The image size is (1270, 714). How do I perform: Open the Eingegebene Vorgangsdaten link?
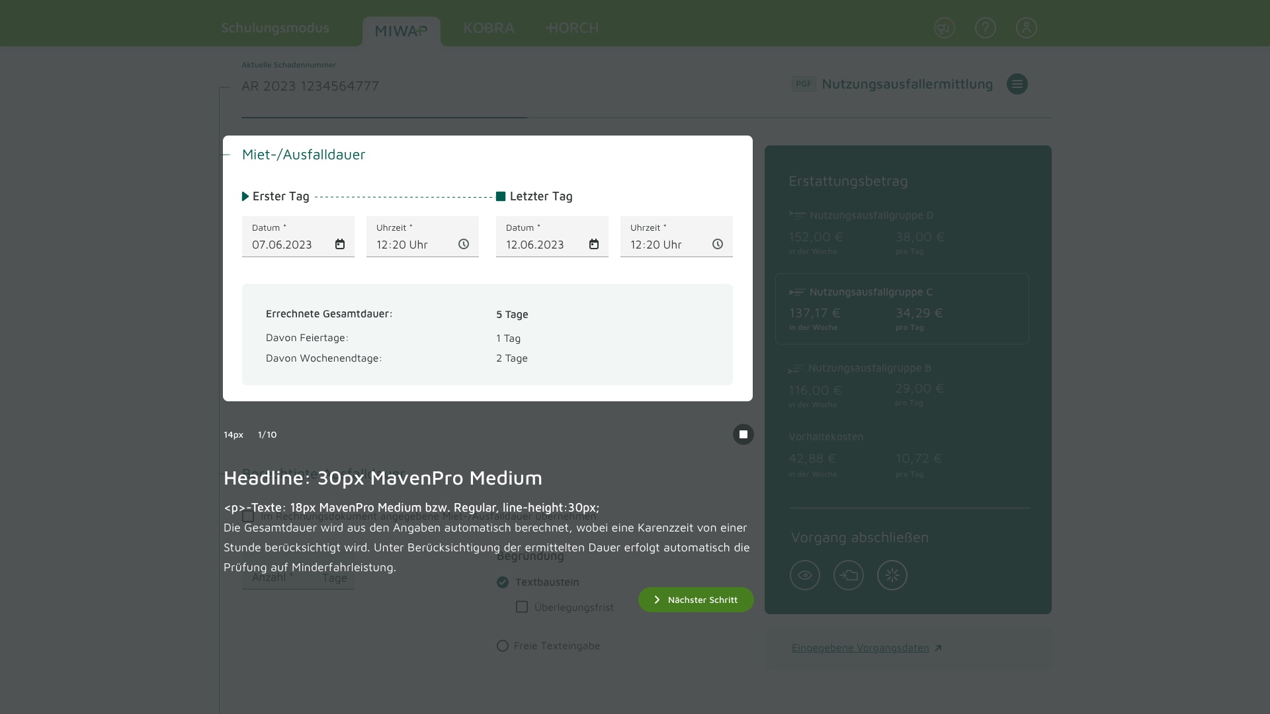(861, 648)
